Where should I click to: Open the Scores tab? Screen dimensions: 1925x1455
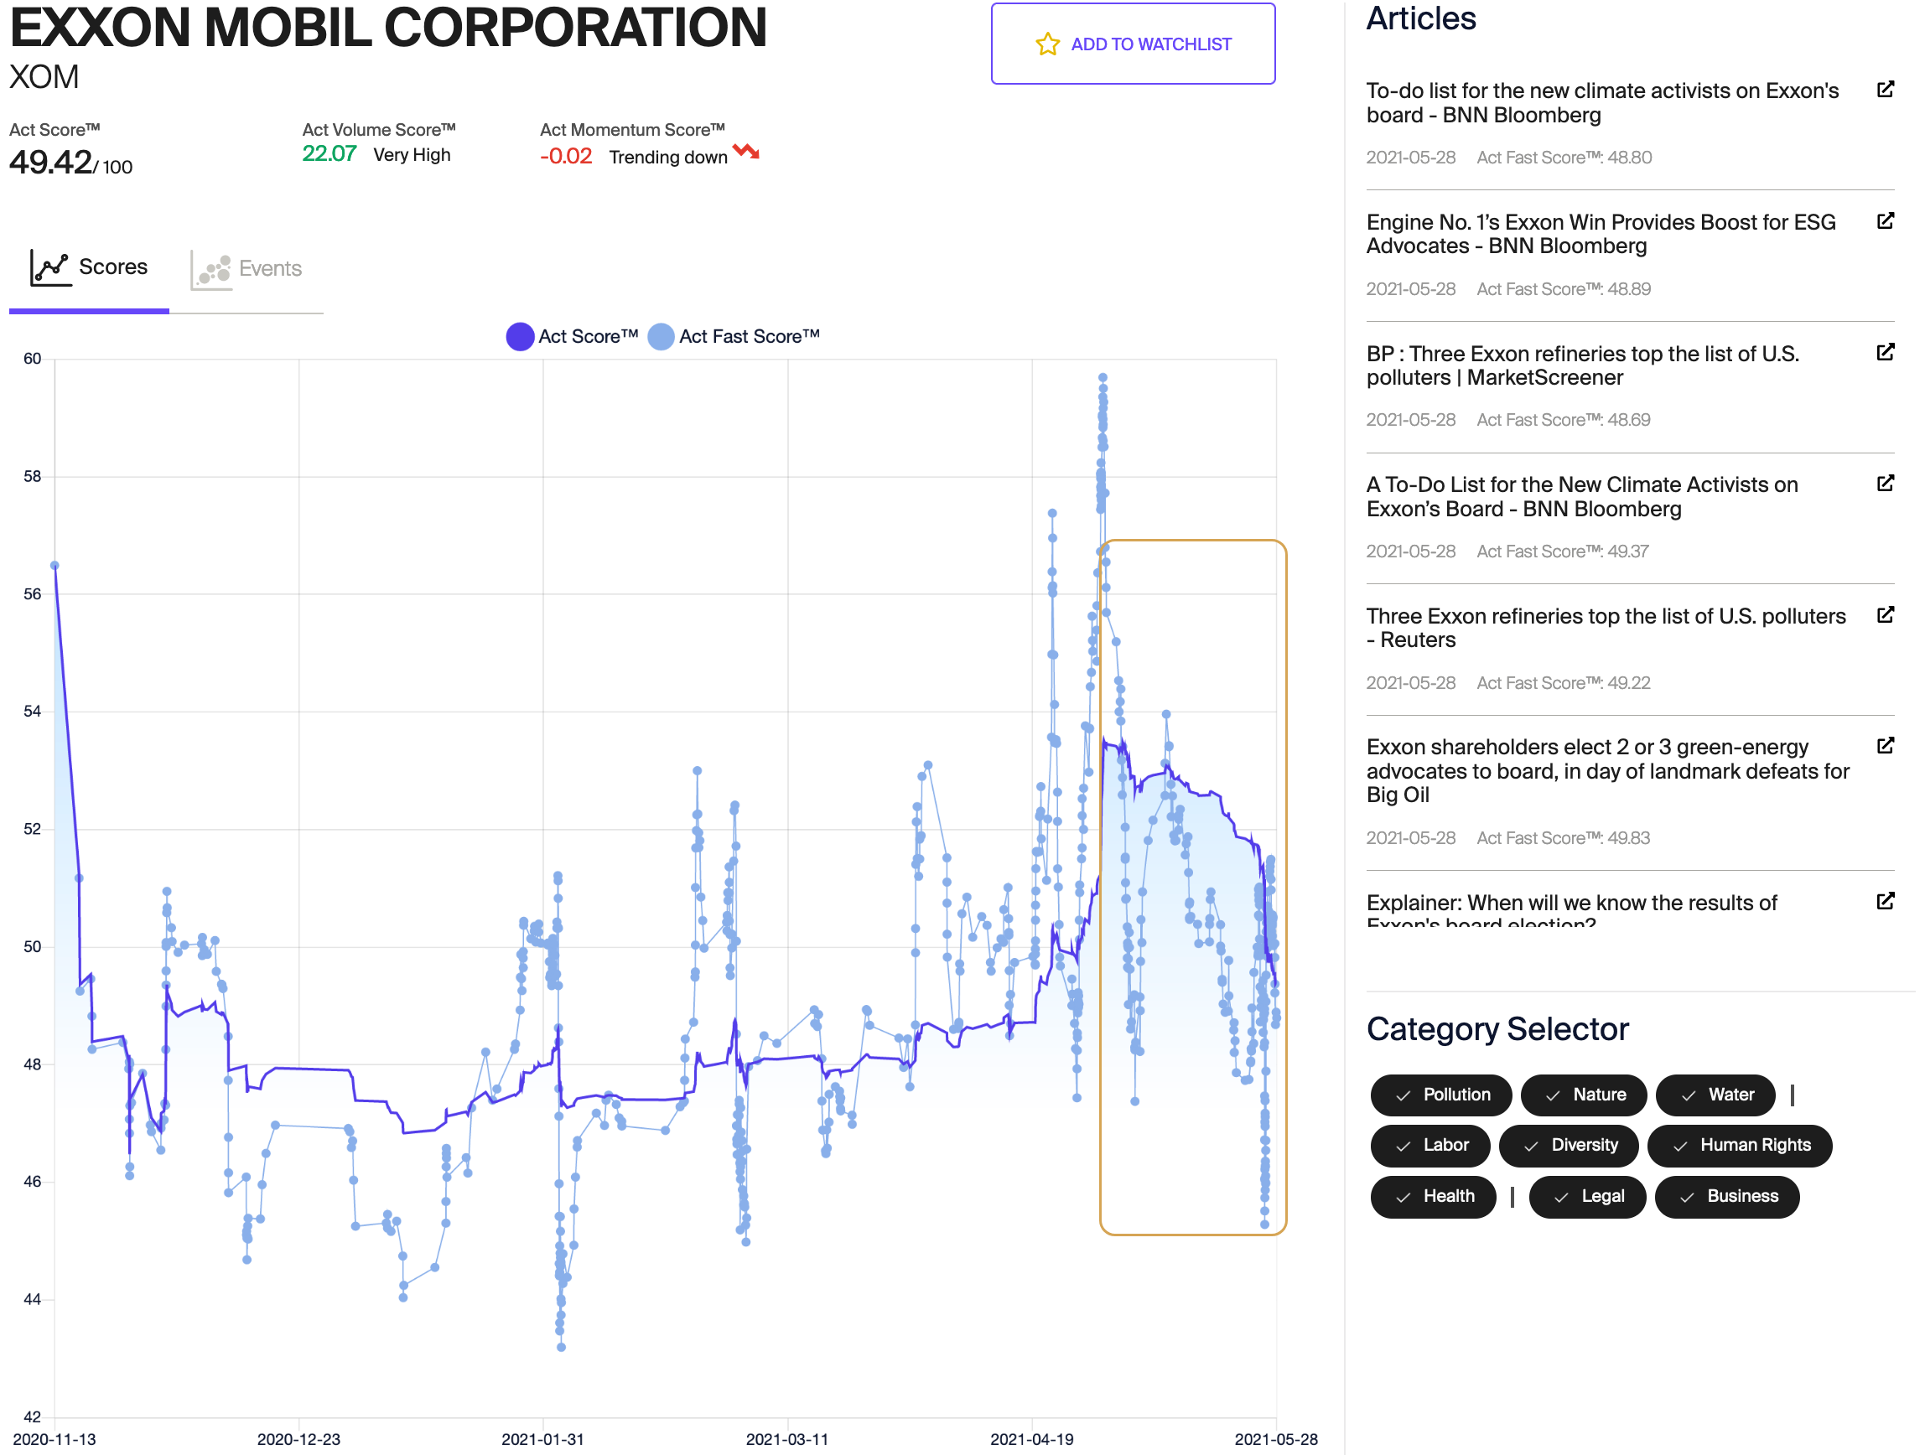click(x=89, y=268)
